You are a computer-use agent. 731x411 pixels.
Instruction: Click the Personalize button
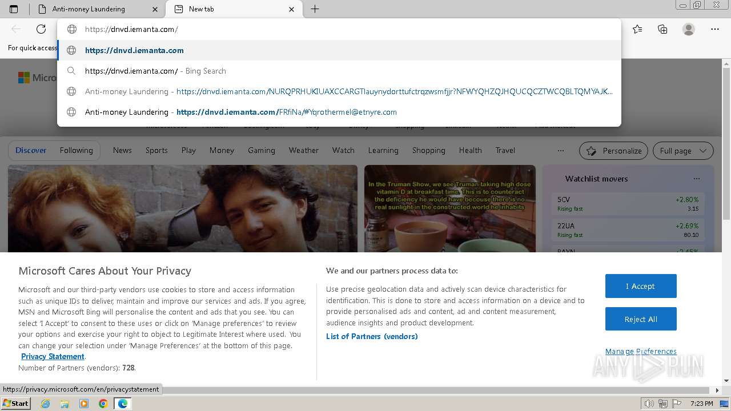pos(613,151)
